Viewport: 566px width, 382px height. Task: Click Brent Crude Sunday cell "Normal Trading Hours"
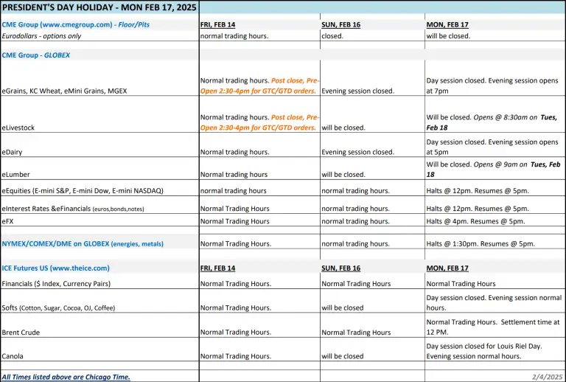(356, 333)
